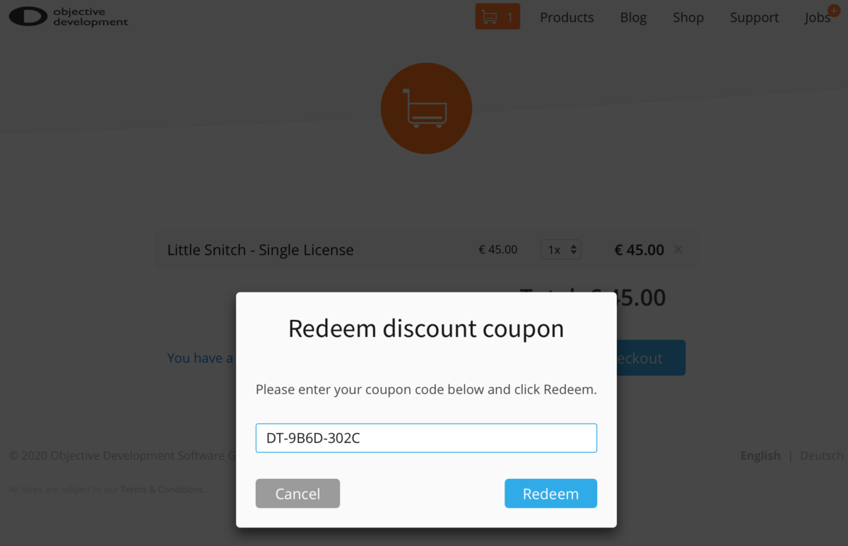Open the Products menu
The width and height of the screenshot is (848, 546).
[567, 18]
